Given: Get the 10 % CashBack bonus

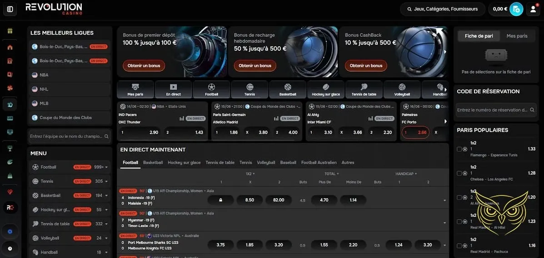Looking at the screenshot, I should (x=366, y=65).
